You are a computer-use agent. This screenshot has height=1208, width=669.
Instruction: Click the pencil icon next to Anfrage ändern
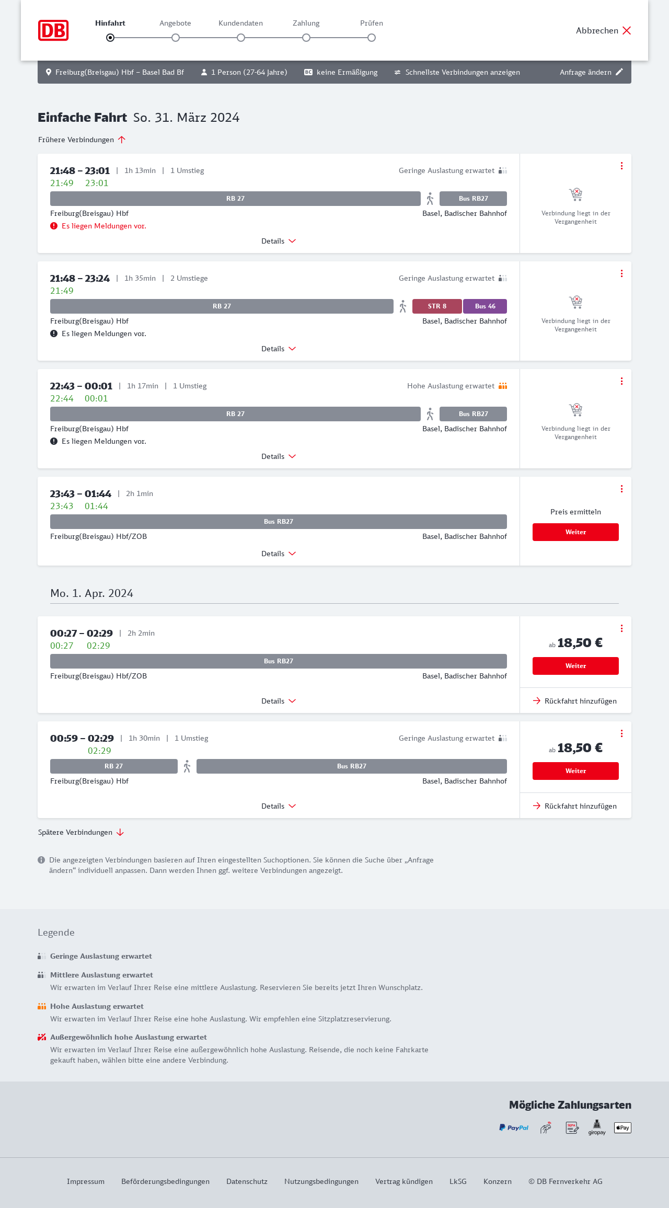(619, 72)
